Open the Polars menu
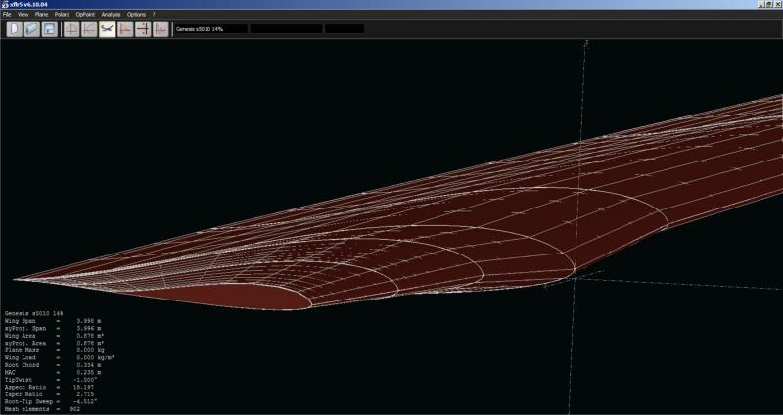This screenshot has width=783, height=415. (x=63, y=15)
